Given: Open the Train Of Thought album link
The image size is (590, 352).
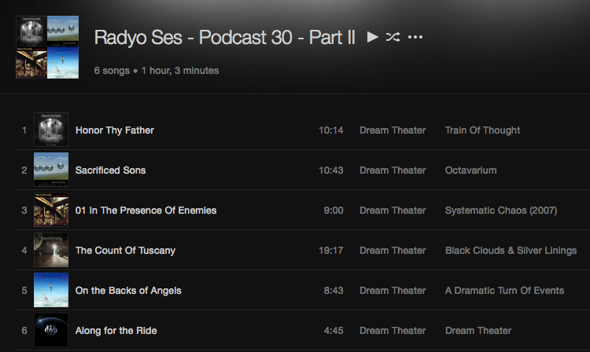Looking at the screenshot, I should (x=482, y=130).
